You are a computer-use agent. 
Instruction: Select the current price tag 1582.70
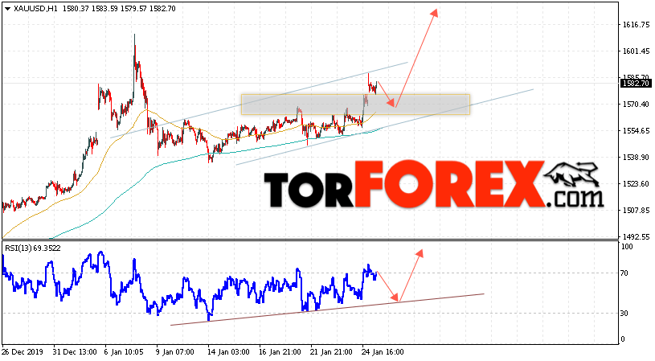pyautogui.click(x=636, y=84)
